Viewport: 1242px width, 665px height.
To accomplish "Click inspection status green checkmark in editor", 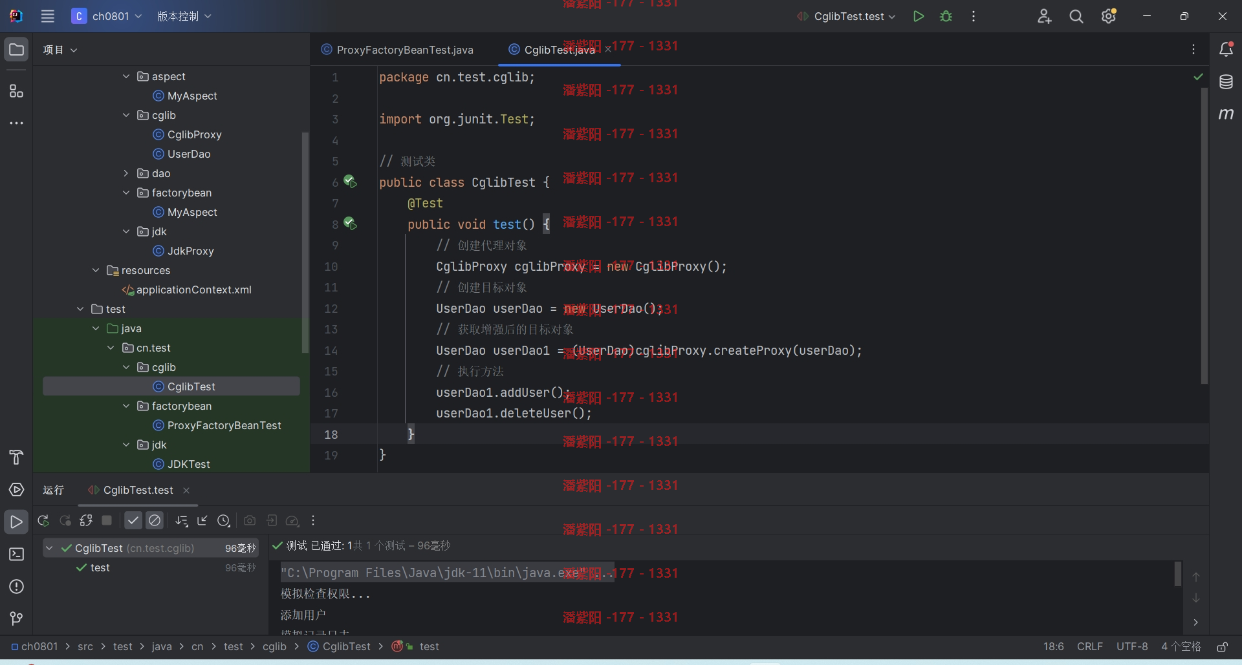I will pos(1198,77).
